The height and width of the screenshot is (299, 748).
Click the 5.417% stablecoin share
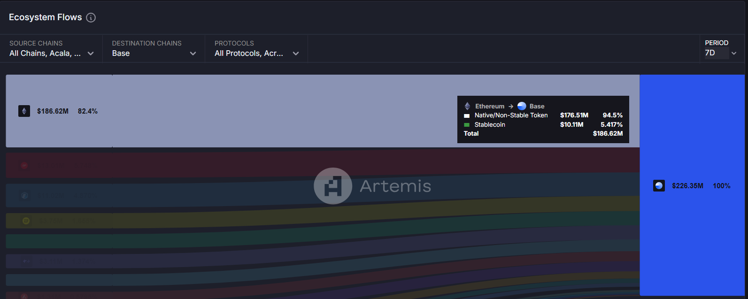(x=611, y=124)
